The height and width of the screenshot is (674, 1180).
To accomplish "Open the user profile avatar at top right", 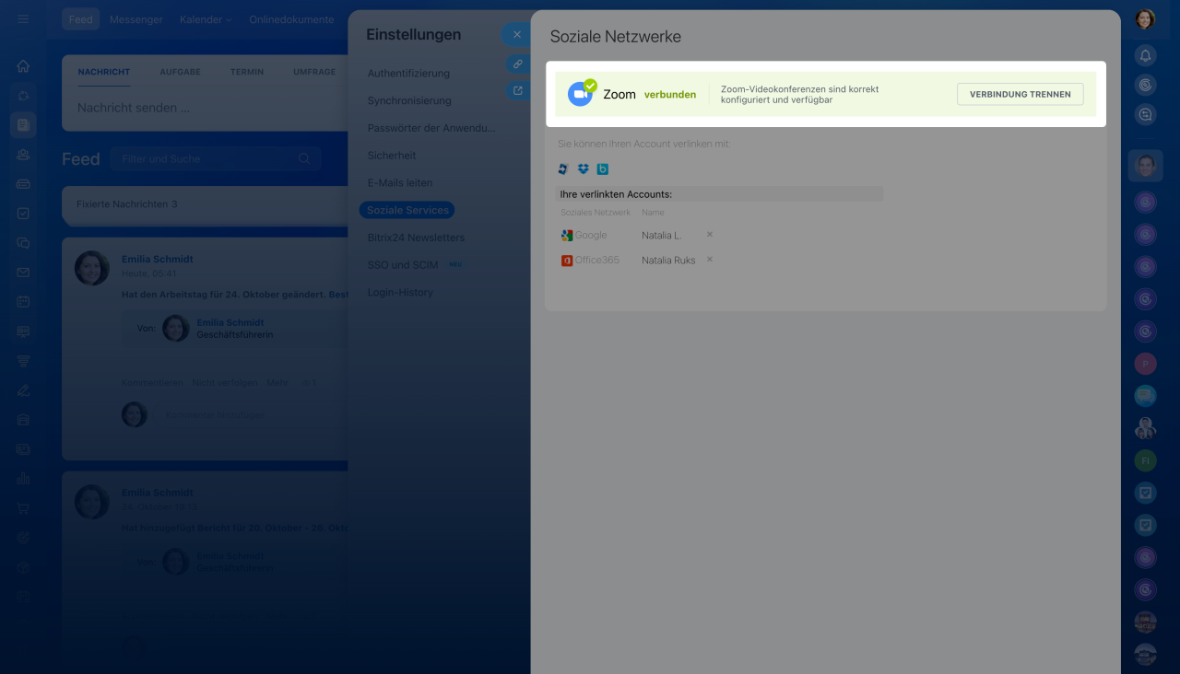I will pos(1145,19).
